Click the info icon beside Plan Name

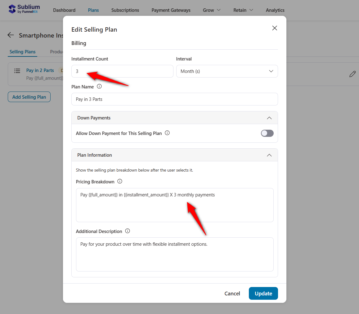[99, 86]
